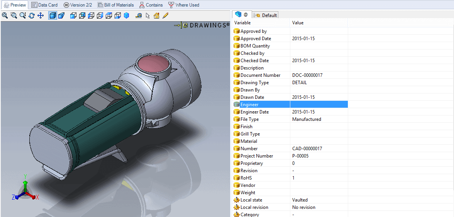Click the Value column header
The image size is (454, 217).
pos(319,23)
